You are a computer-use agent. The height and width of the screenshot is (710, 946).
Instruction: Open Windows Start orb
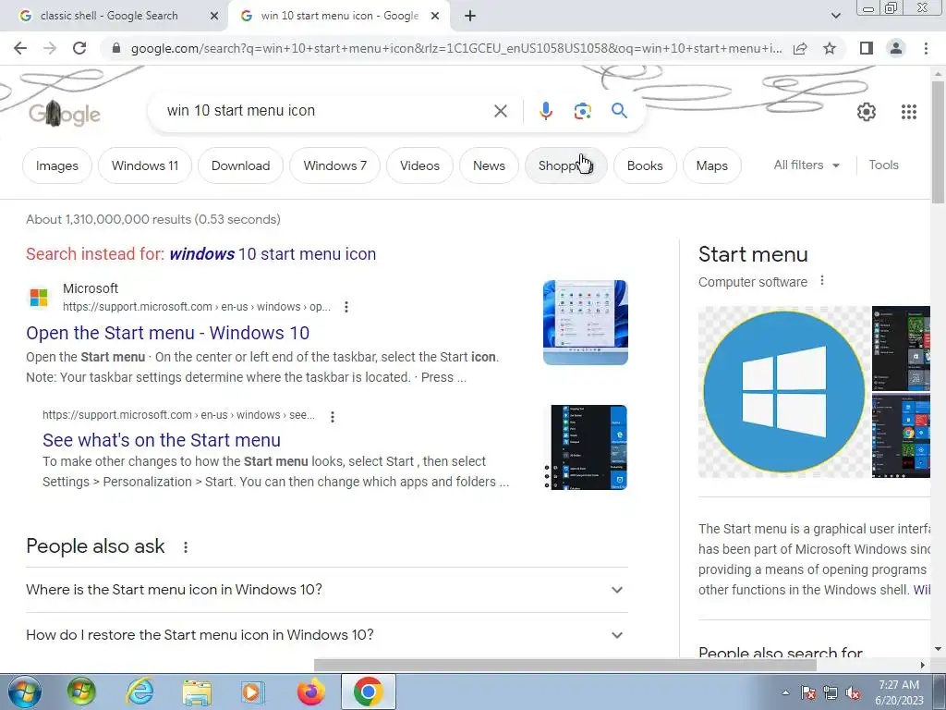(x=25, y=692)
